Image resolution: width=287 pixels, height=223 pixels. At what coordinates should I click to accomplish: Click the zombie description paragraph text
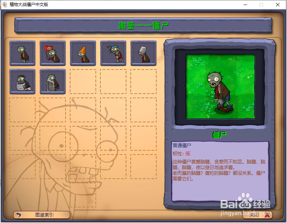(x=219, y=170)
